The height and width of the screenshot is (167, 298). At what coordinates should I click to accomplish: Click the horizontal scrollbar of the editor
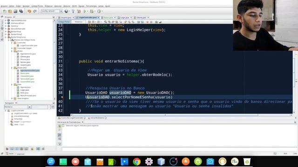click(165, 115)
